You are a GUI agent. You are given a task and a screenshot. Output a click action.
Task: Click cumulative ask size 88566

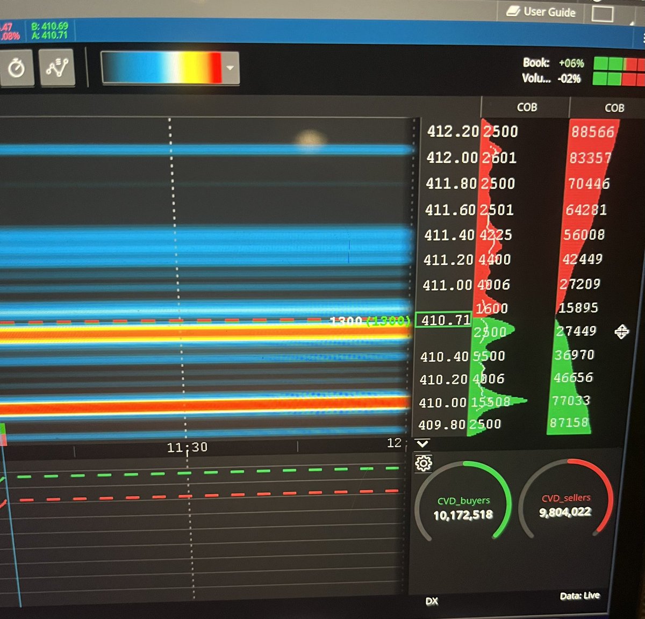(x=592, y=132)
